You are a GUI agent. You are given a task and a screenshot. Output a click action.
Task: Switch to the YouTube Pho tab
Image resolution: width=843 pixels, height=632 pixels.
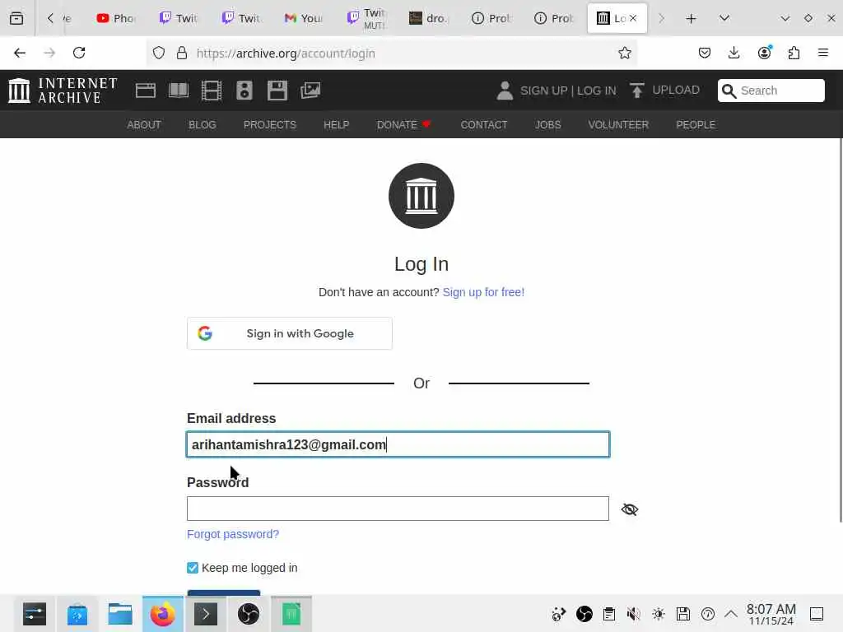(115, 18)
